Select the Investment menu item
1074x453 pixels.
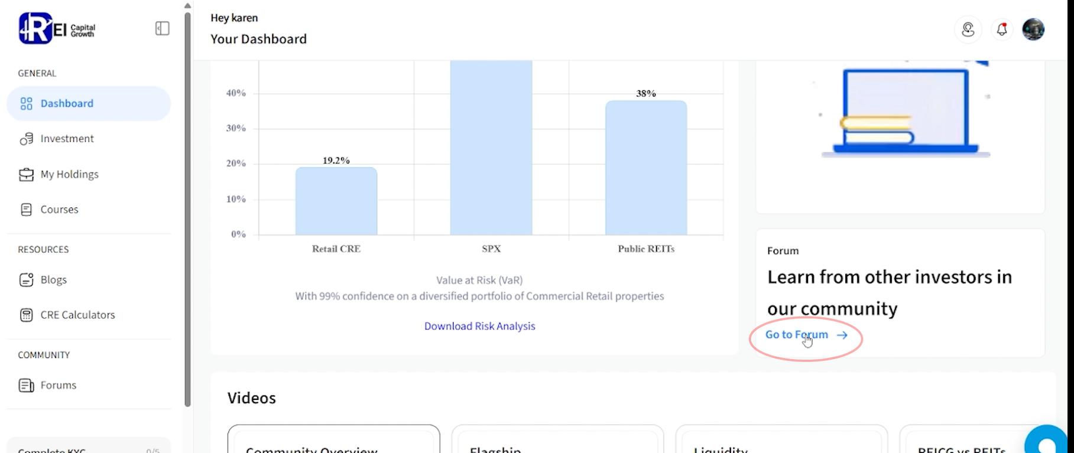[x=67, y=139]
